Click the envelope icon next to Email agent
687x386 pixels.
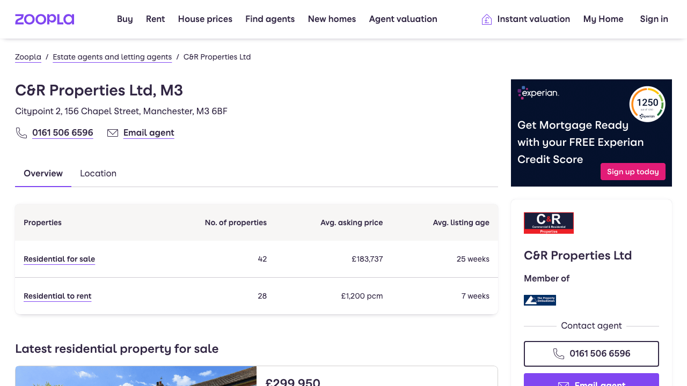tap(113, 132)
